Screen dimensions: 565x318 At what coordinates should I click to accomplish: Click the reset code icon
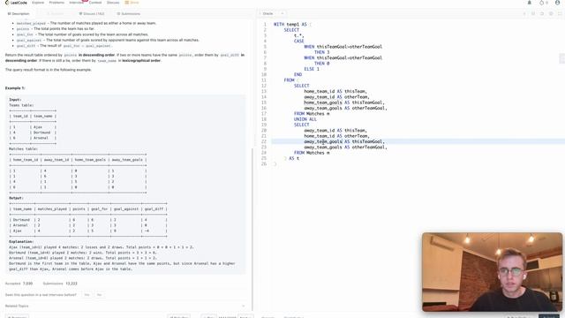pos(542,14)
